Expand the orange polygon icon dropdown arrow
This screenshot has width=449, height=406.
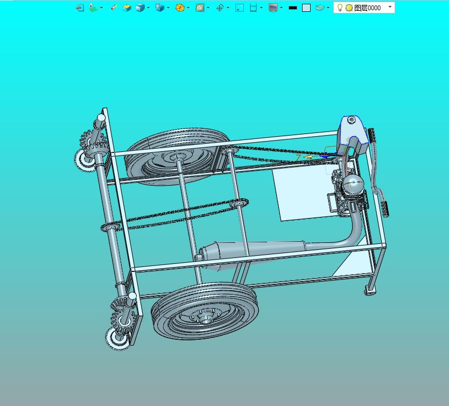coord(188,8)
